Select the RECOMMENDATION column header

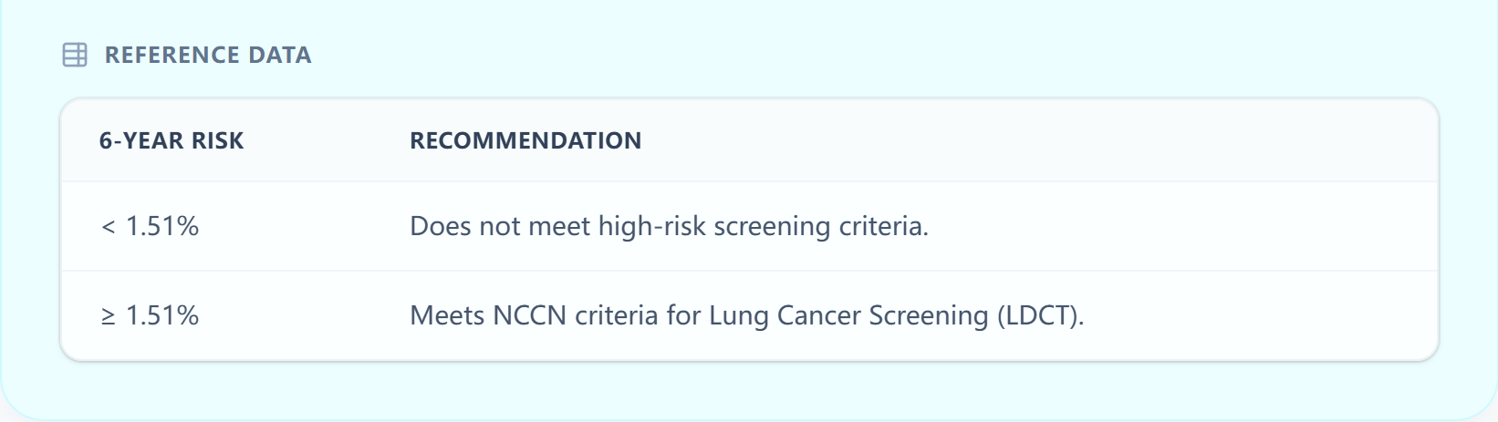pos(525,140)
